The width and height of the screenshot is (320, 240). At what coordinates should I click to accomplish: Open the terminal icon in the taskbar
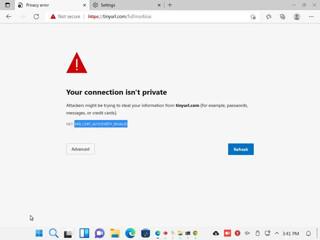[188, 233]
